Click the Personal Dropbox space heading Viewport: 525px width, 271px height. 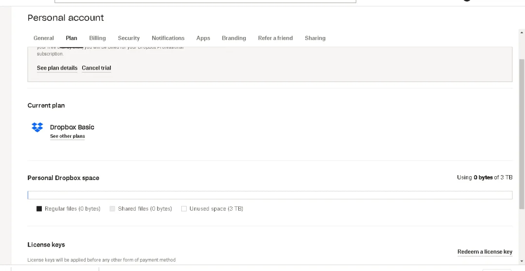pyautogui.click(x=63, y=178)
